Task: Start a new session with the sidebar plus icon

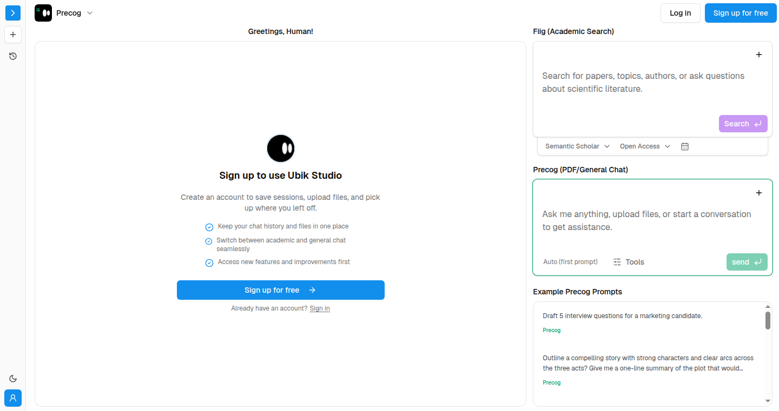Action: tap(13, 35)
